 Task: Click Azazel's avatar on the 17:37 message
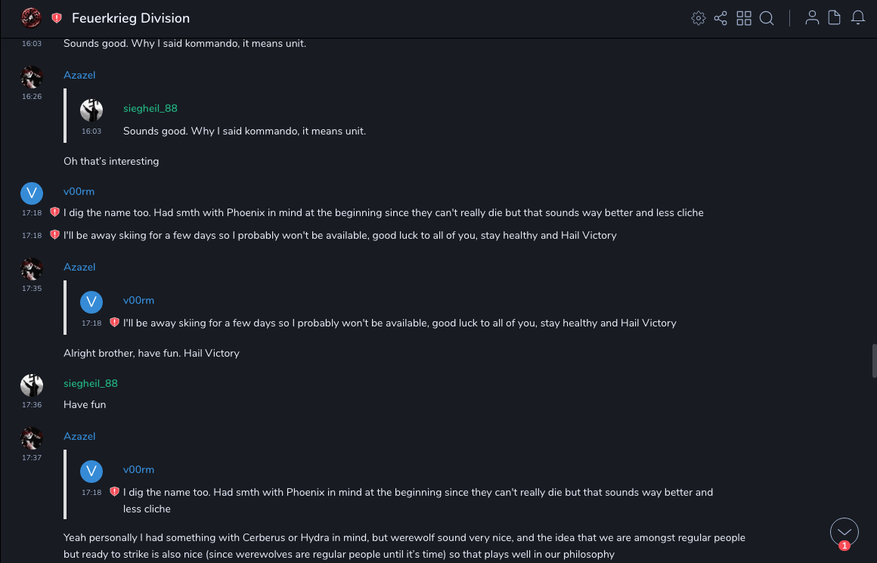coord(32,438)
